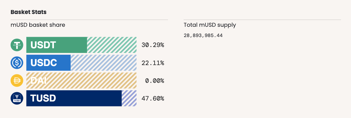Select the solid blue USDC bar
Viewport: 351px width, 118px height.
click(48, 63)
